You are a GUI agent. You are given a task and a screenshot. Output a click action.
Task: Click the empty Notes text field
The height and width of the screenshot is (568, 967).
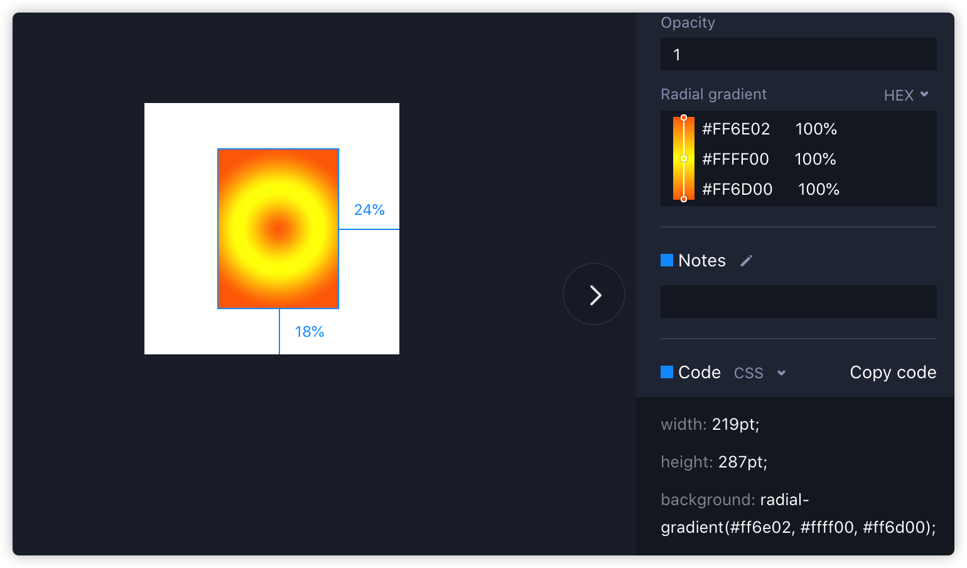pos(799,302)
